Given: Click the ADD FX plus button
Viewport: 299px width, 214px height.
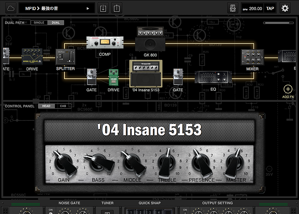Looking at the screenshot, I should 288,89.
